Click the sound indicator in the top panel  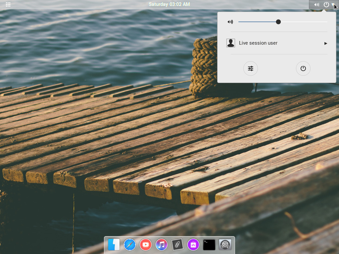[x=317, y=4]
